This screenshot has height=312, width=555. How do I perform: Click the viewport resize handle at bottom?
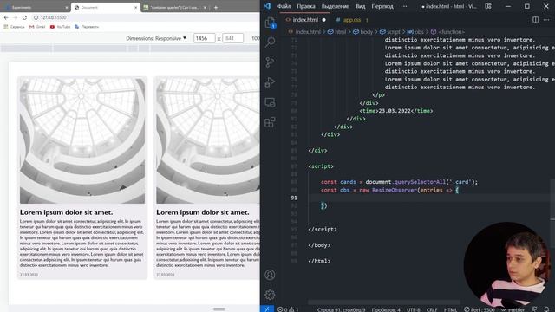(x=219, y=309)
